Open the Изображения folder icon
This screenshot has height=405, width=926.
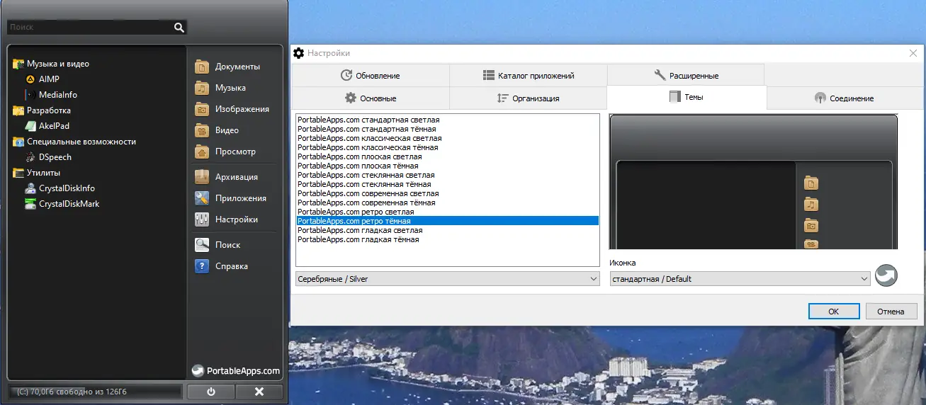pyautogui.click(x=202, y=109)
